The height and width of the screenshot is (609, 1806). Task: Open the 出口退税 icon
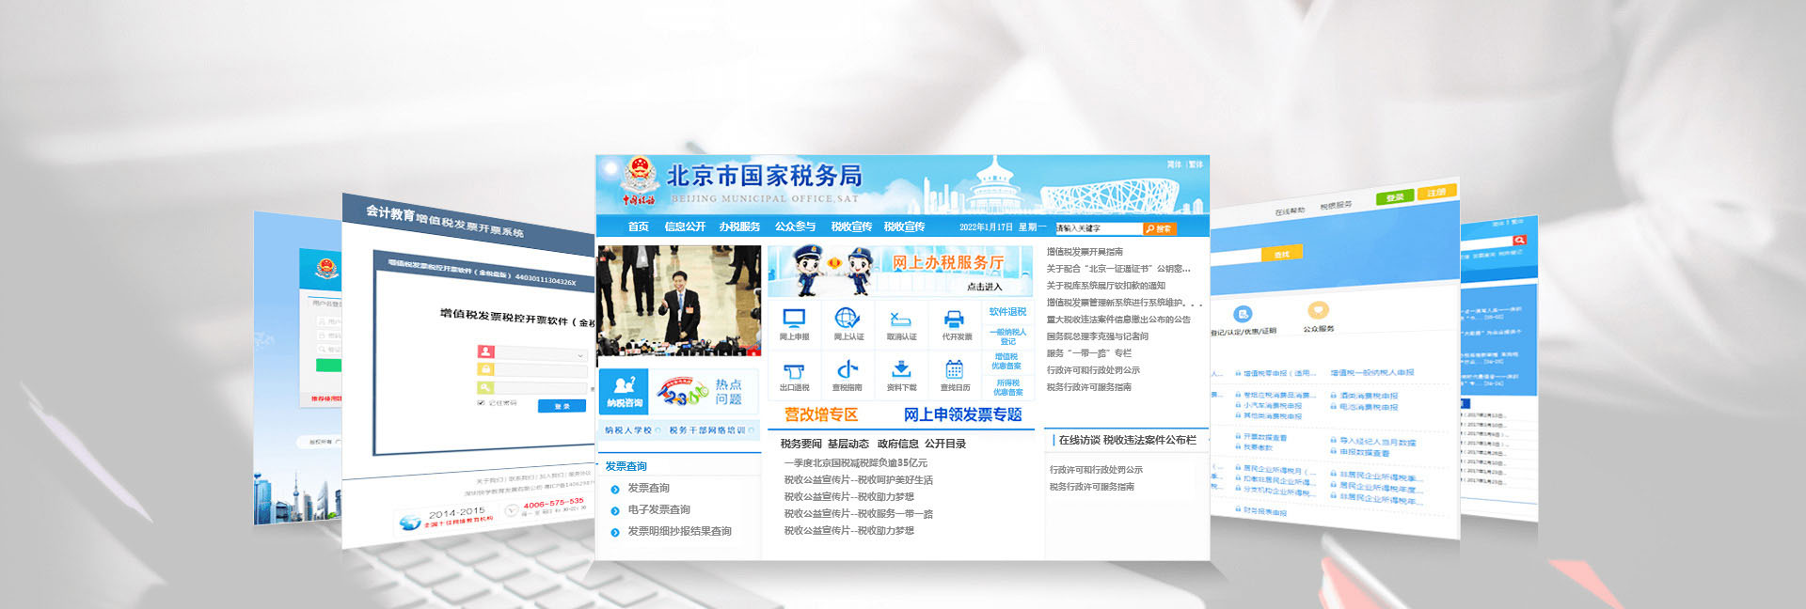(794, 372)
